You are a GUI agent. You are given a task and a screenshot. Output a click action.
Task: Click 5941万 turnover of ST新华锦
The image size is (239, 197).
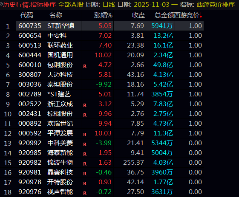tap(162, 26)
